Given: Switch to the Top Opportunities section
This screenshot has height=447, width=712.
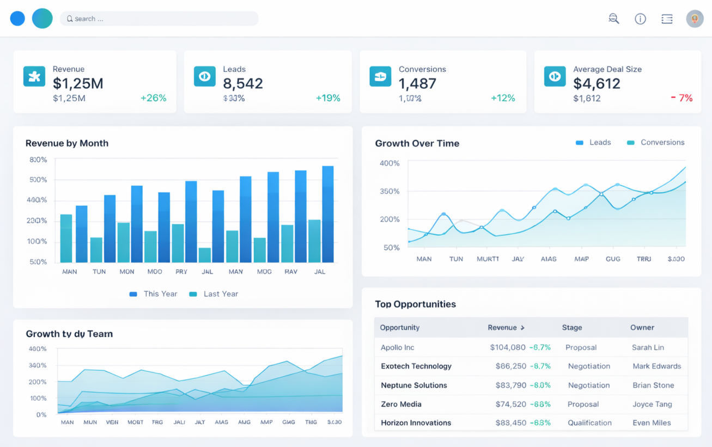Looking at the screenshot, I should (416, 304).
